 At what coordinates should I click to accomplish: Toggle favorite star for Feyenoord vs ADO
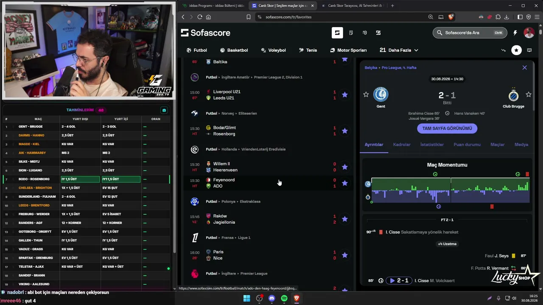[344, 183]
